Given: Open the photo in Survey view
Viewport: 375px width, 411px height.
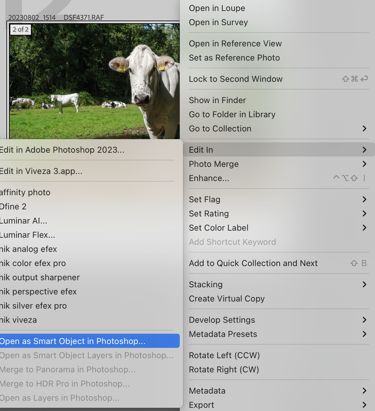Looking at the screenshot, I should (218, 22).
